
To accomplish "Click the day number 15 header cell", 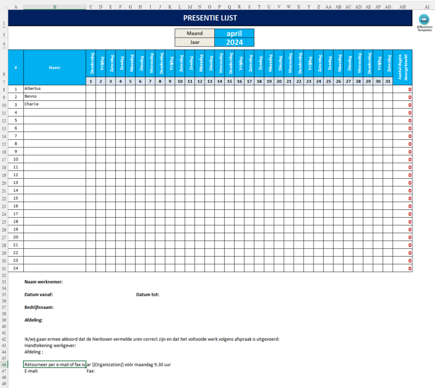I will (x=229, y=81).
